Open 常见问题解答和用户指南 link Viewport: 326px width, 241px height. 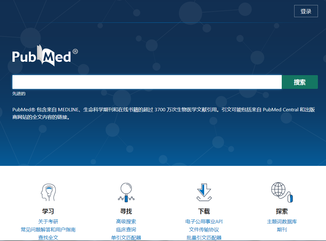[x=48, y=230]
